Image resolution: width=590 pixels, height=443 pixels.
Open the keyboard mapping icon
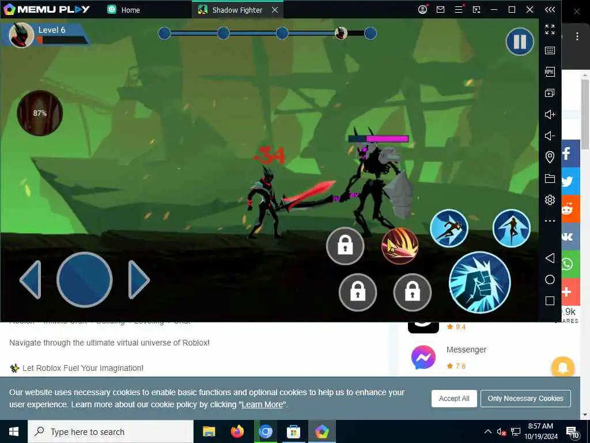[x=550, y=51]
